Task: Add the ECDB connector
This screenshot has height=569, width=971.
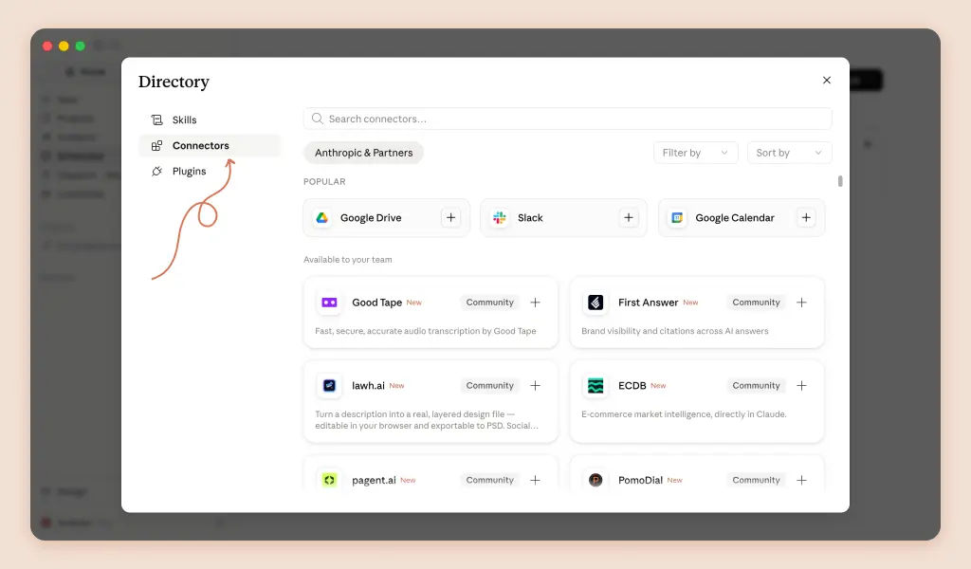Action: click(x=801, y=385)
